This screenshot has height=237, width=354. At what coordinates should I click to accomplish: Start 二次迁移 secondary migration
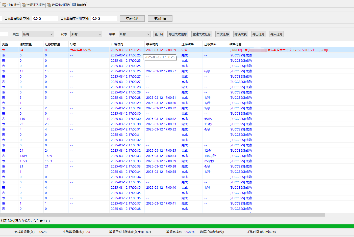[x=222, y=34]
